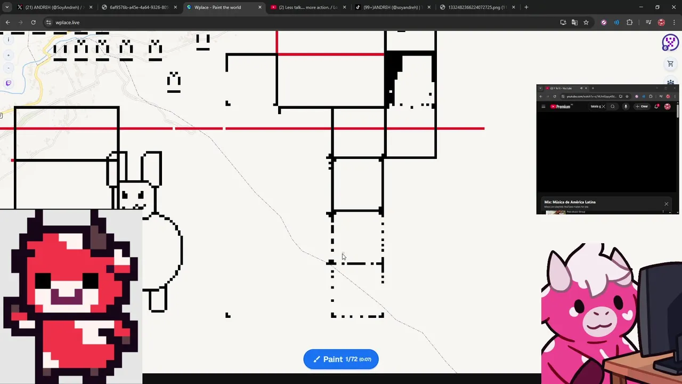Click the YouTube search field in small window
This screenshot has height=384, width=682.
[x=597, y=107]
